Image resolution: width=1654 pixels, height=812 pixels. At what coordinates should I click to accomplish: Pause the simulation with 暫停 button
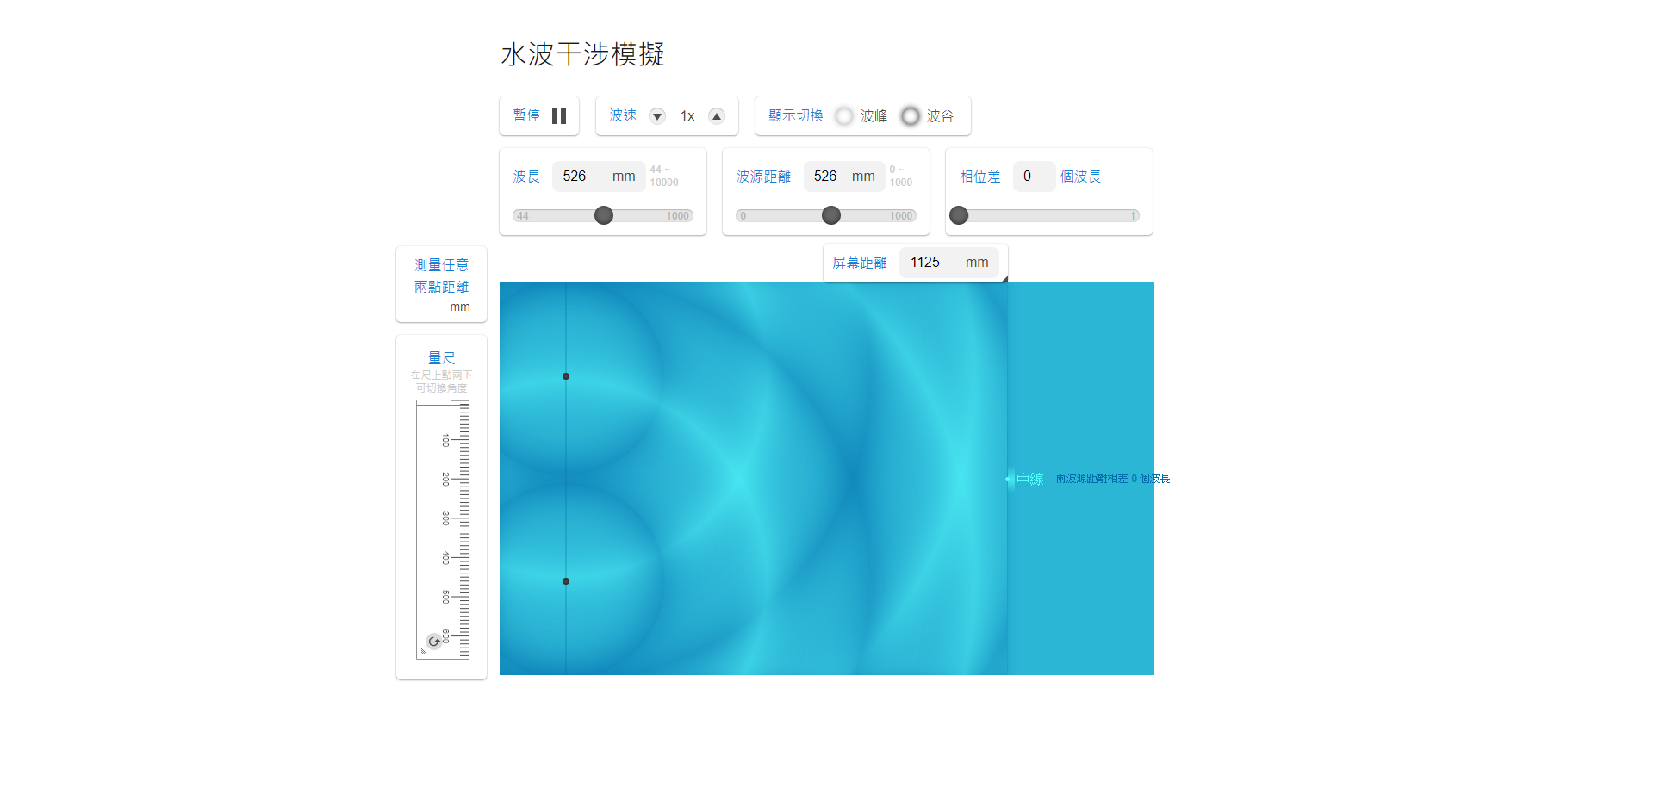539,116
